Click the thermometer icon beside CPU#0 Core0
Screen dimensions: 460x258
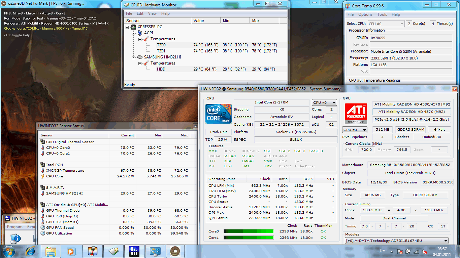[43, 147]
